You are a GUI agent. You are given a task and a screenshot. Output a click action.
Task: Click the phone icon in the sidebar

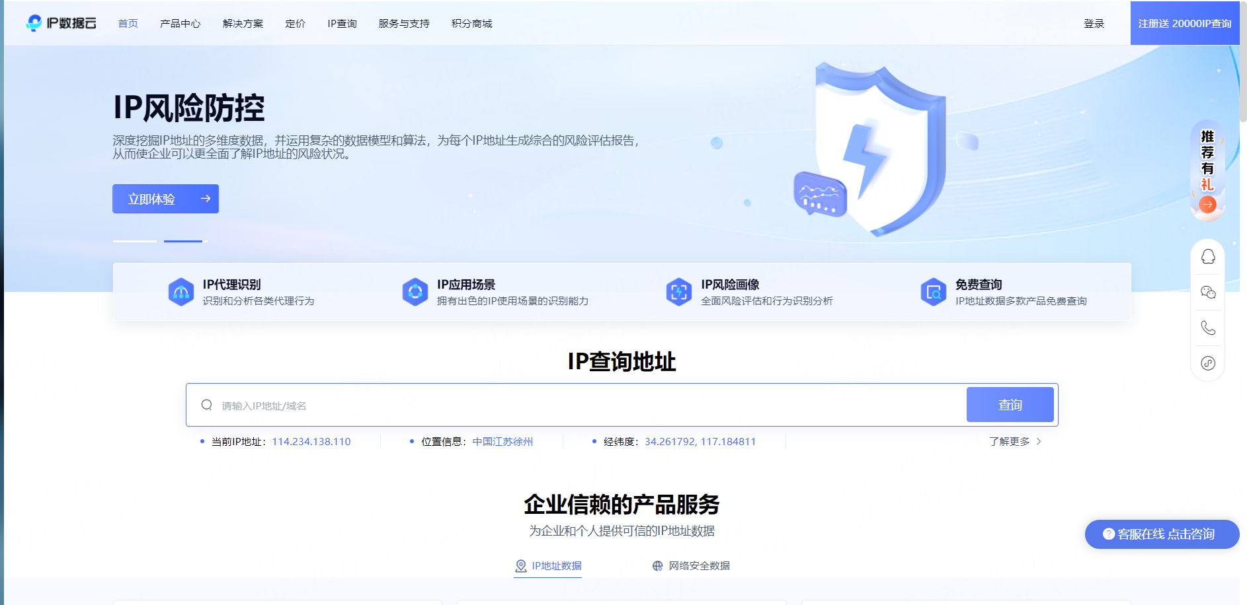(1207, 328)
